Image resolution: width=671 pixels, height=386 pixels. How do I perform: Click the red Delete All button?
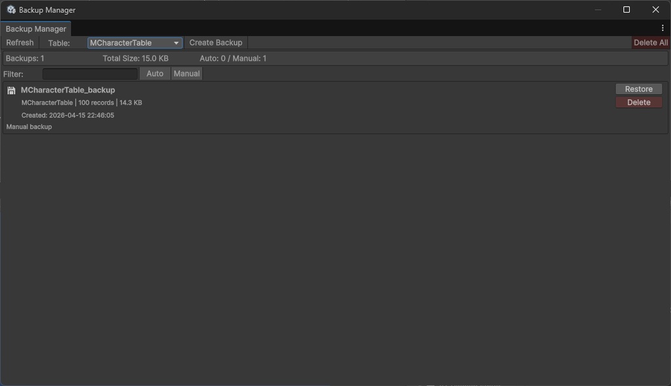(x=651, y=43)
